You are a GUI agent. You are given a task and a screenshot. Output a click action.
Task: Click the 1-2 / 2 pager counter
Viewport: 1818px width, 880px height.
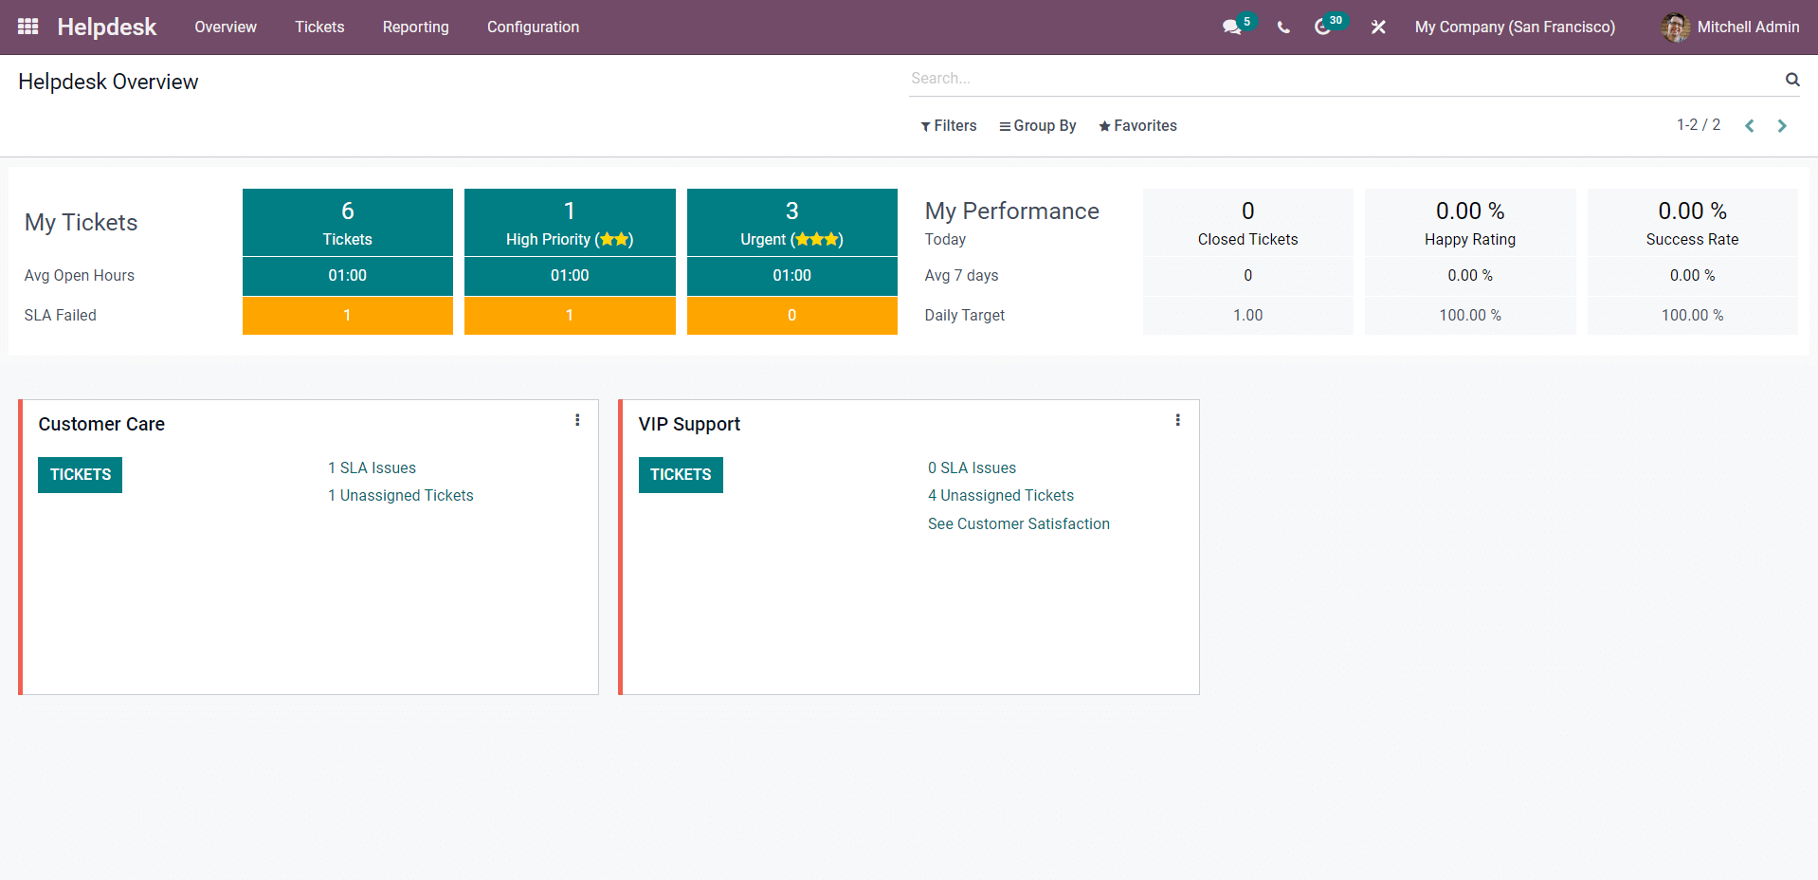click(1699, 125)
